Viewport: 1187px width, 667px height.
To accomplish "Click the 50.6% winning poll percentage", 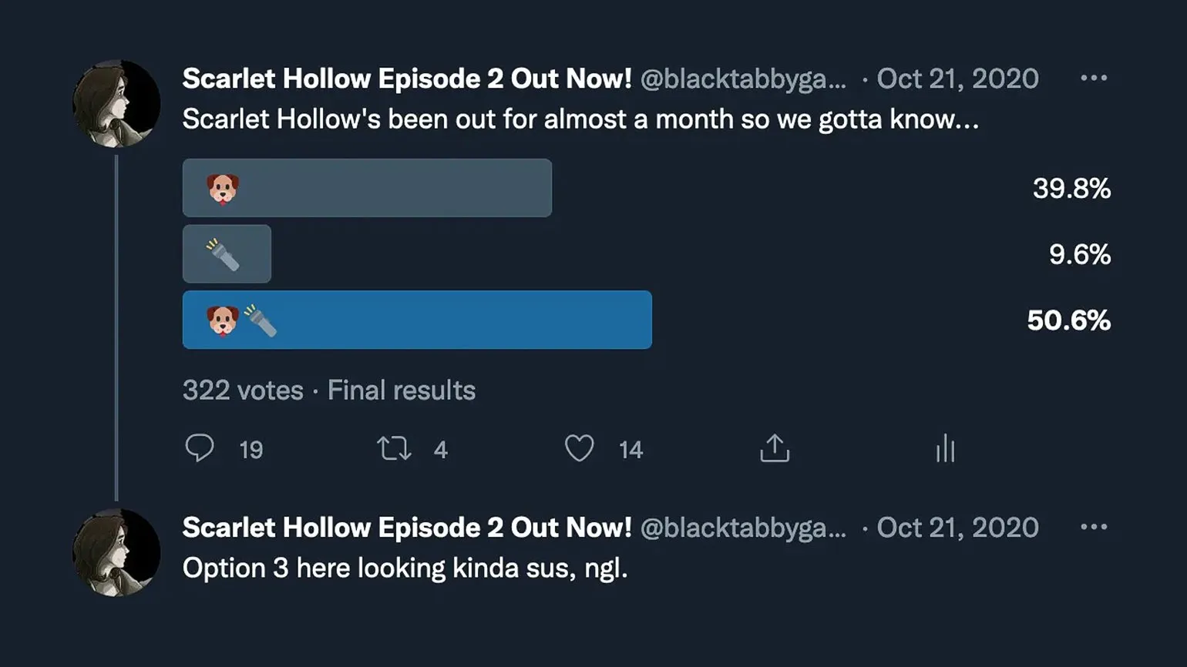I will coord(1068,320).
